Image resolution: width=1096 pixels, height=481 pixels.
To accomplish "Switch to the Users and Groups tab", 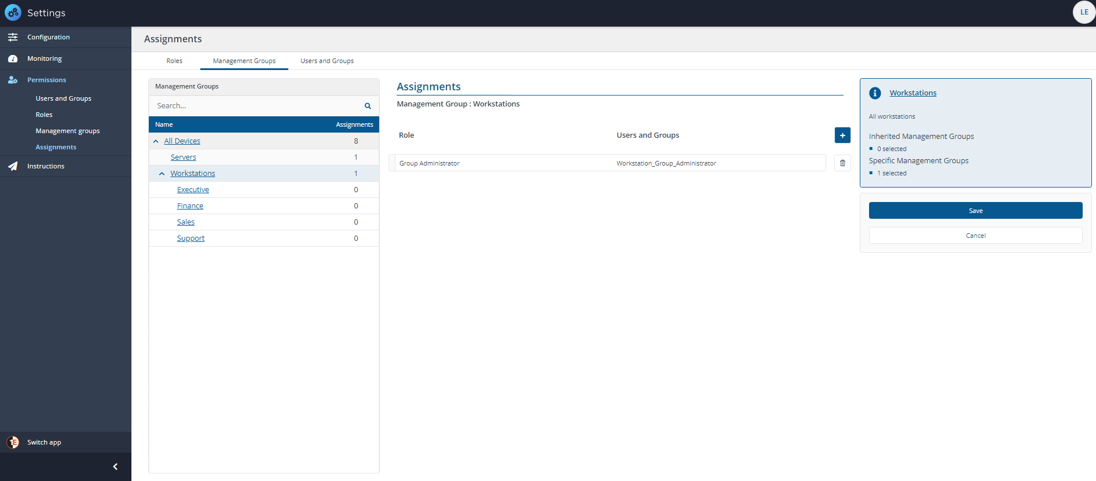I will [327, 61].
